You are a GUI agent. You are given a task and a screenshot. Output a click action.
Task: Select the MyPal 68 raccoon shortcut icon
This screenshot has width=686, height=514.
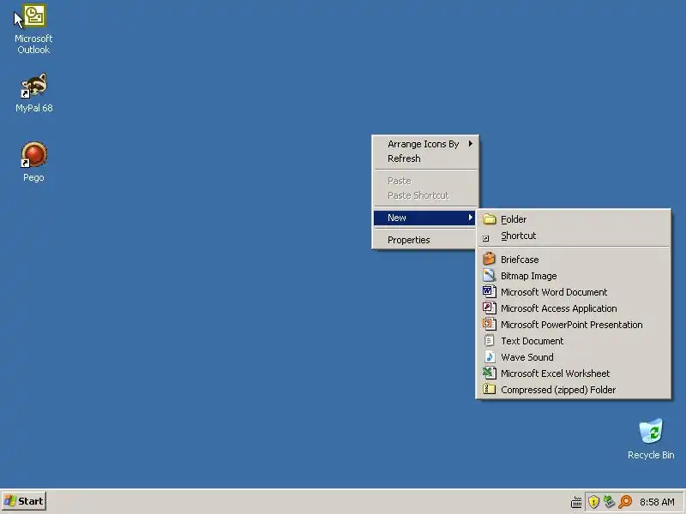click(x=34, y=85)
